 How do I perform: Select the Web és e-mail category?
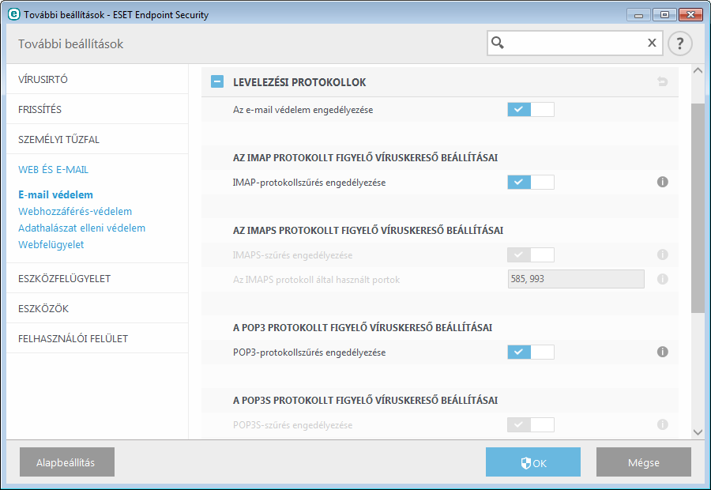click(53, 169)
